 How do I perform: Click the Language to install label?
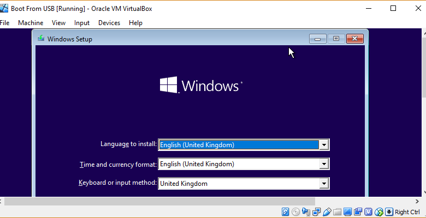128,144
